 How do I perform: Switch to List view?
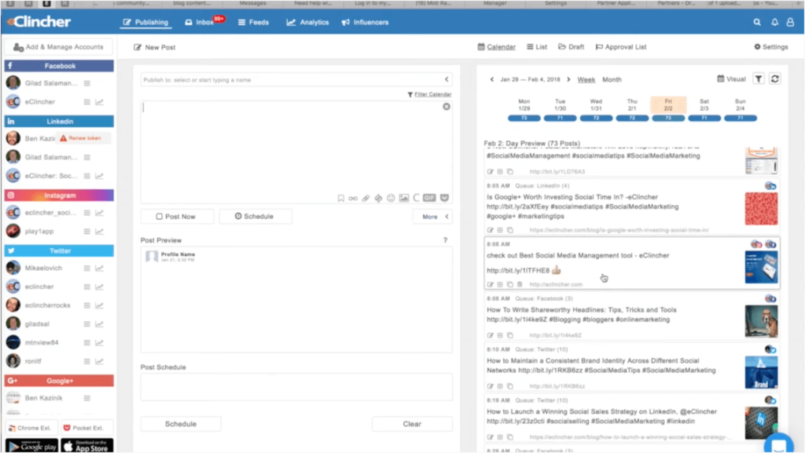537,46
